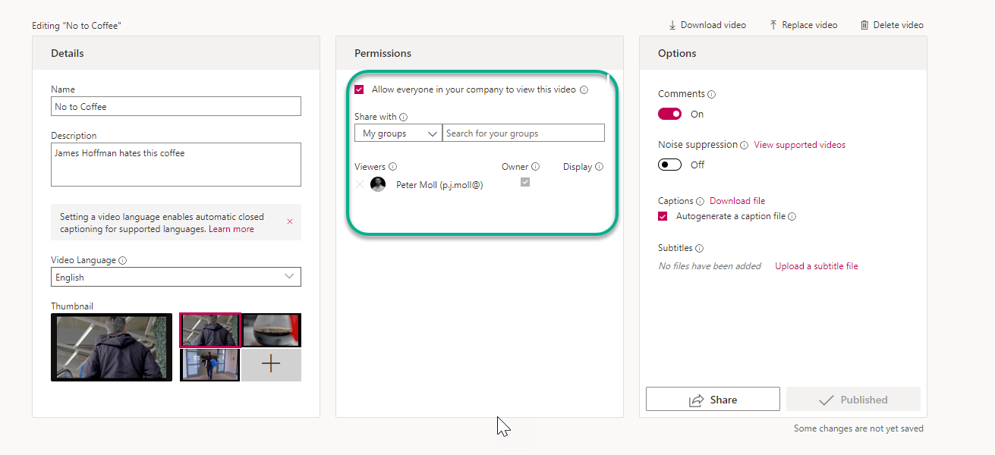The image size is (995, 455).
Task: Remove viewer Peter Moll with the X icon
Action: 359,184
